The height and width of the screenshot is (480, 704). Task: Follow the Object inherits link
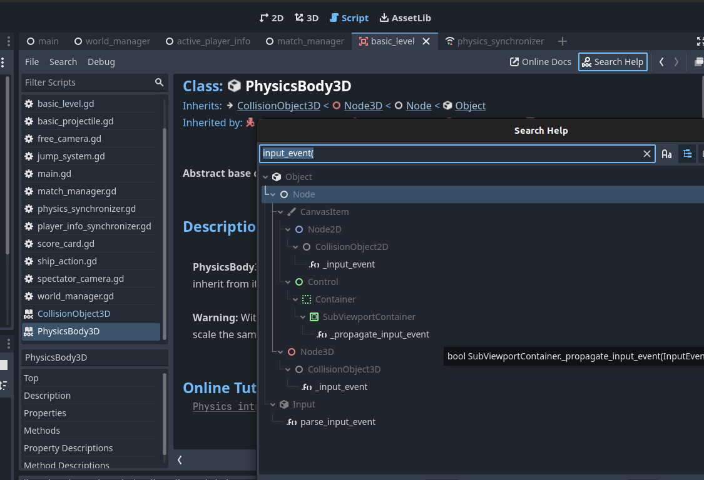[x=470, y=106]
